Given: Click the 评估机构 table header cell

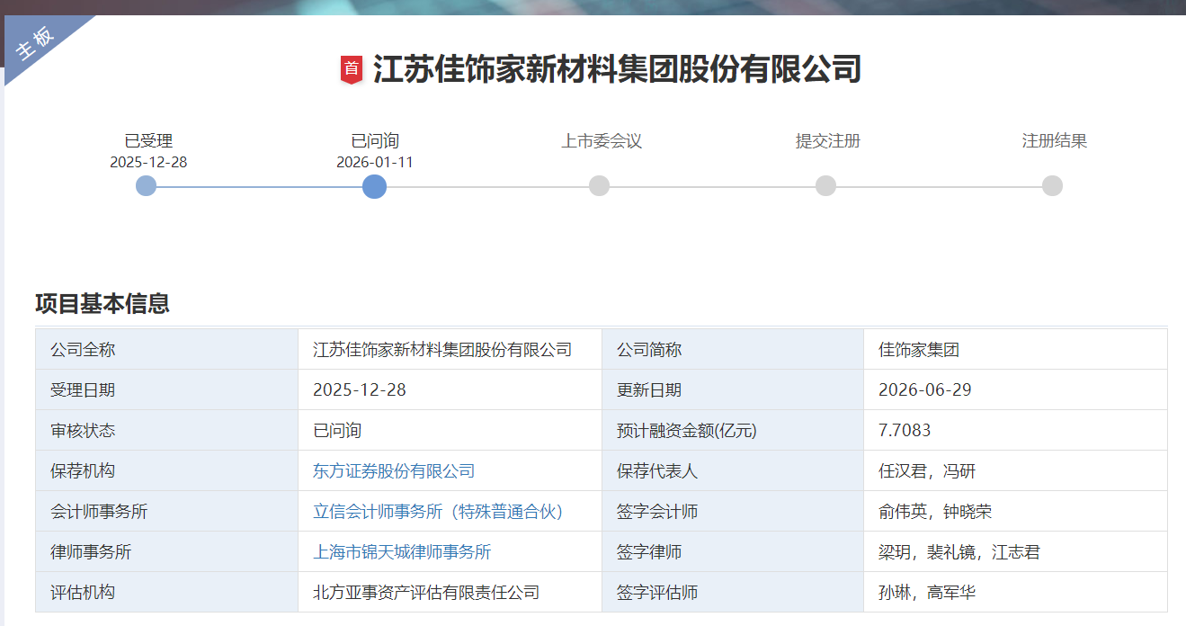Looking at the screenshot, I should (x=167, y=593).
